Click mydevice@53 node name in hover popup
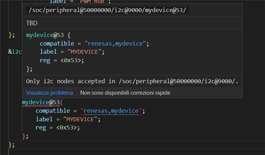 point(45,35)
